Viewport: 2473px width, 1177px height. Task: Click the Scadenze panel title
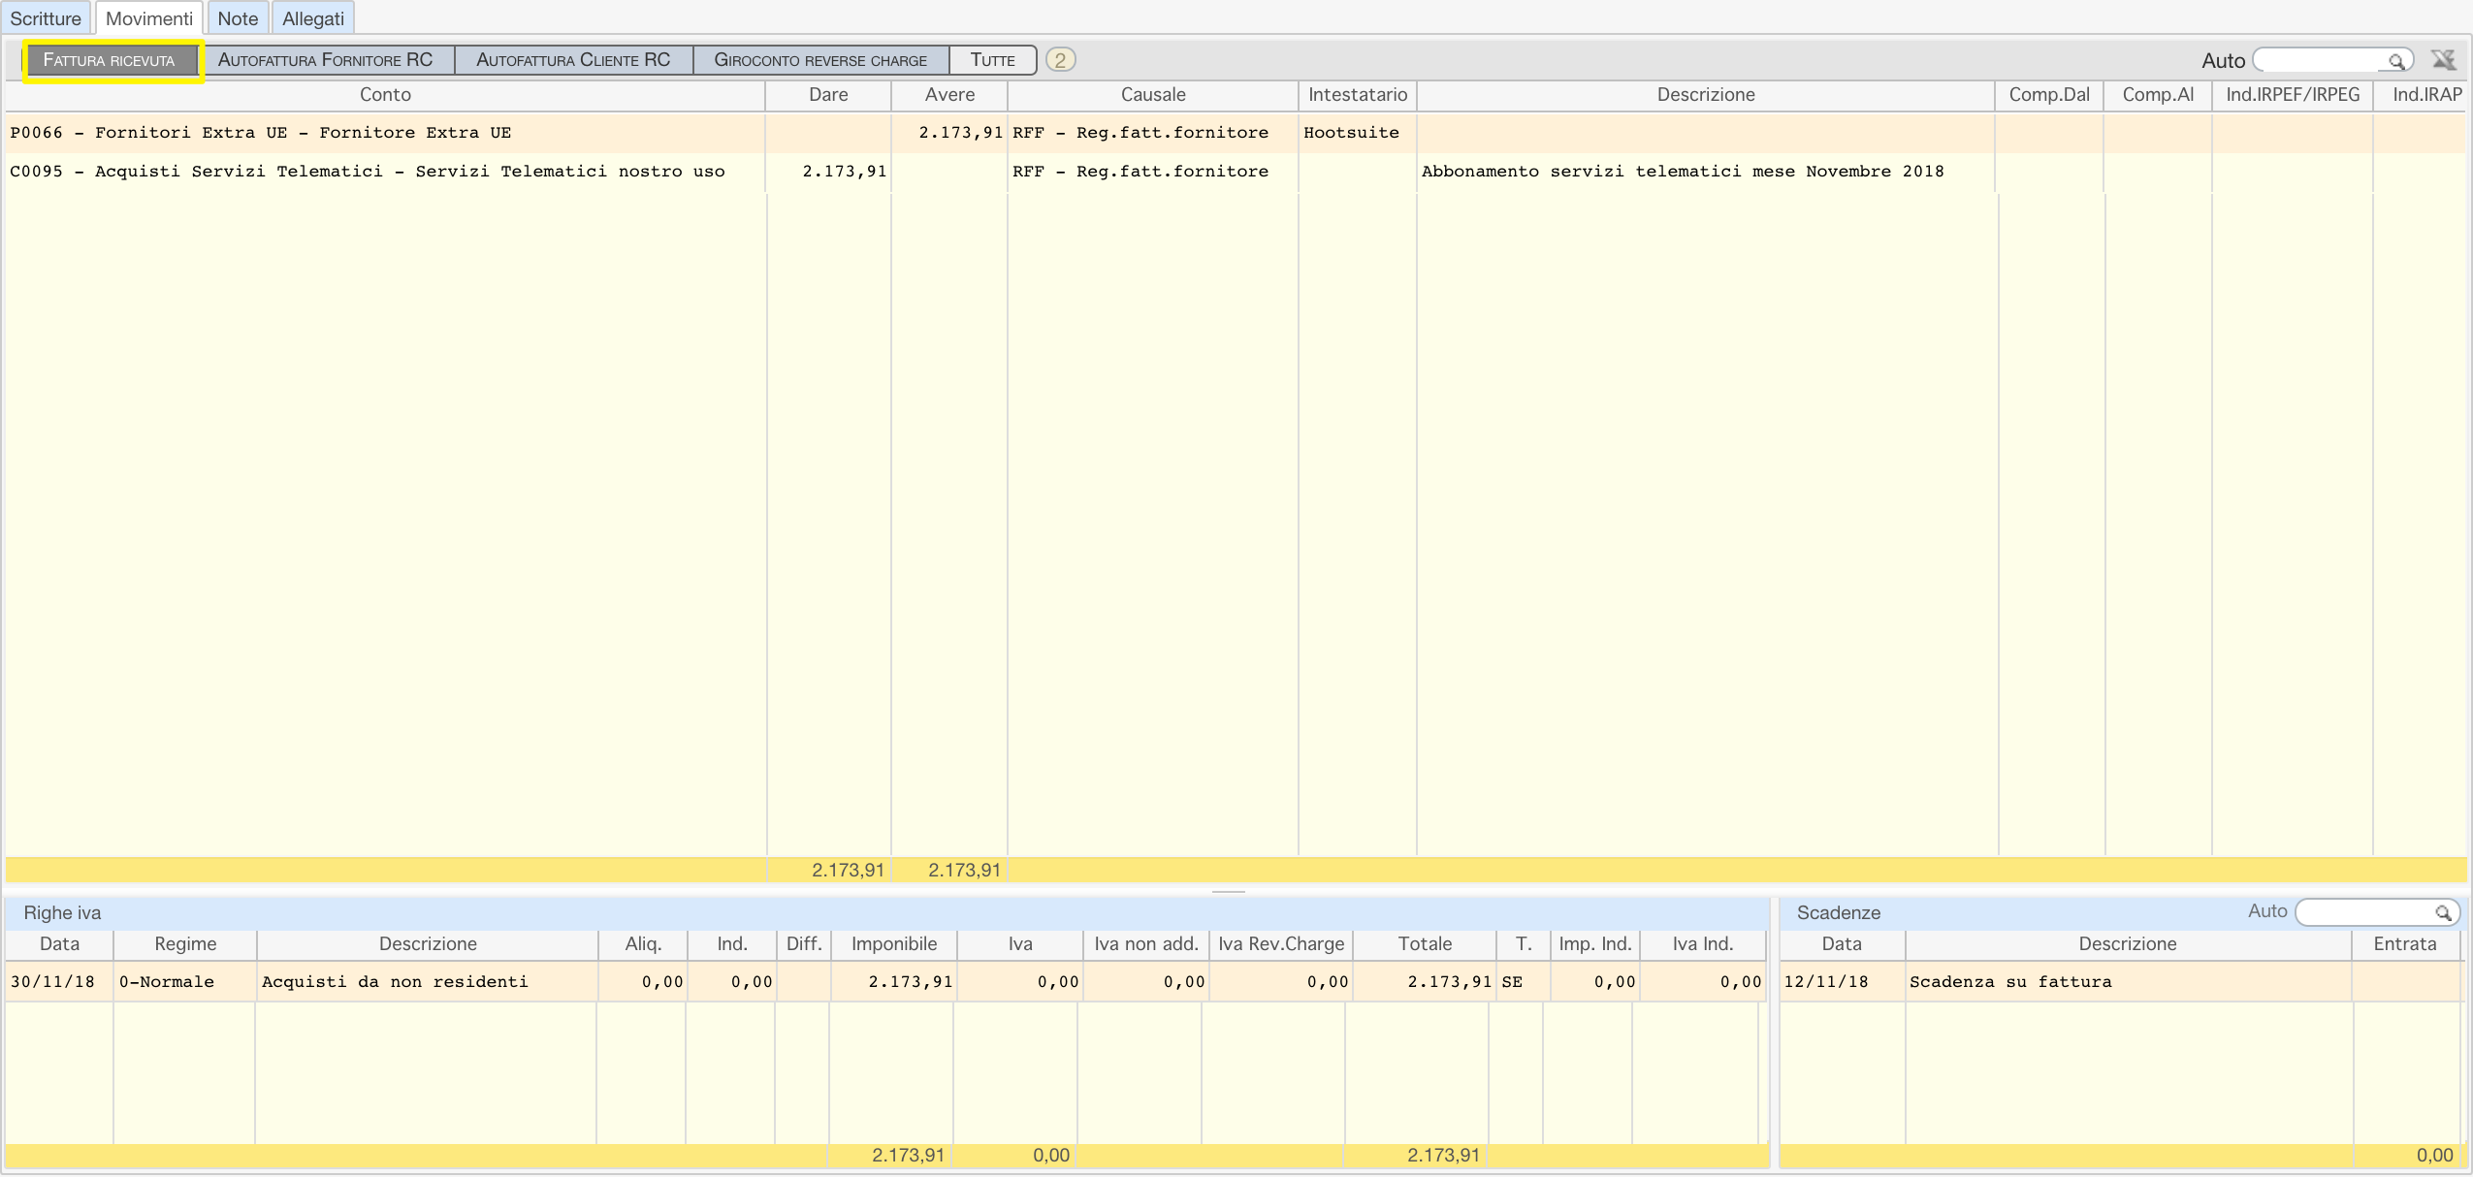pos(1839,913)
